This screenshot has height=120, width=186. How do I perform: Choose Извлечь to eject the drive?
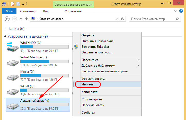click(x=107, y=84)
